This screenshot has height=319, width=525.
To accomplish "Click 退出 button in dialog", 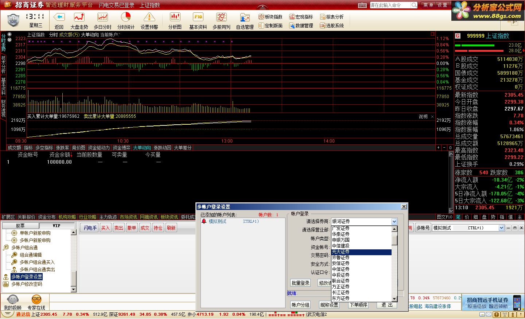I will coord(387,305).
